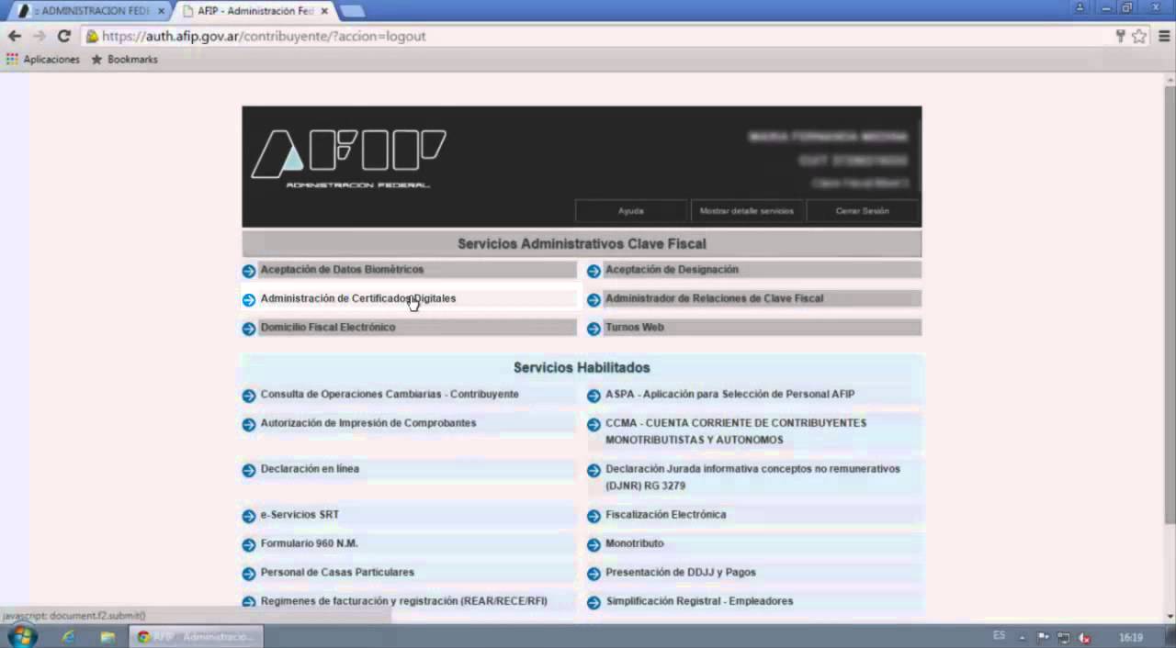
Task: Click arrow icon beside Turnos Web
Action: [x=594, y=329]
